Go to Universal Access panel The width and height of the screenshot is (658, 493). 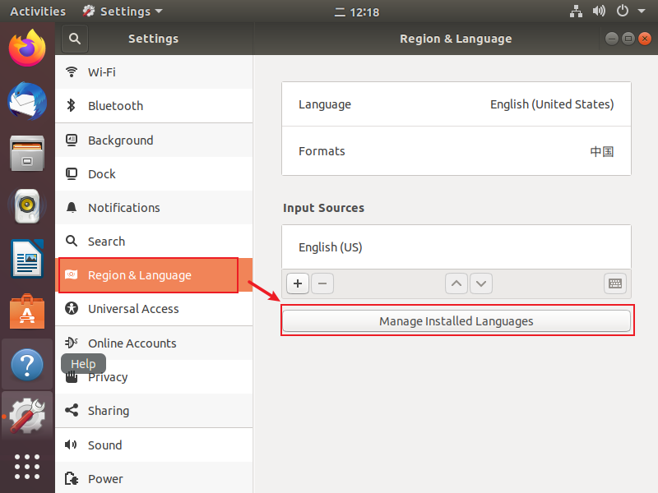(154, 309)
